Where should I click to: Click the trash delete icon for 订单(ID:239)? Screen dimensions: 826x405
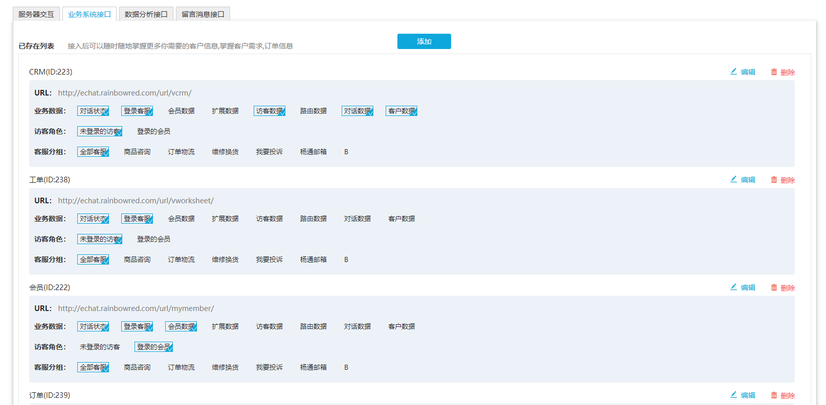(x=774, y=395)
